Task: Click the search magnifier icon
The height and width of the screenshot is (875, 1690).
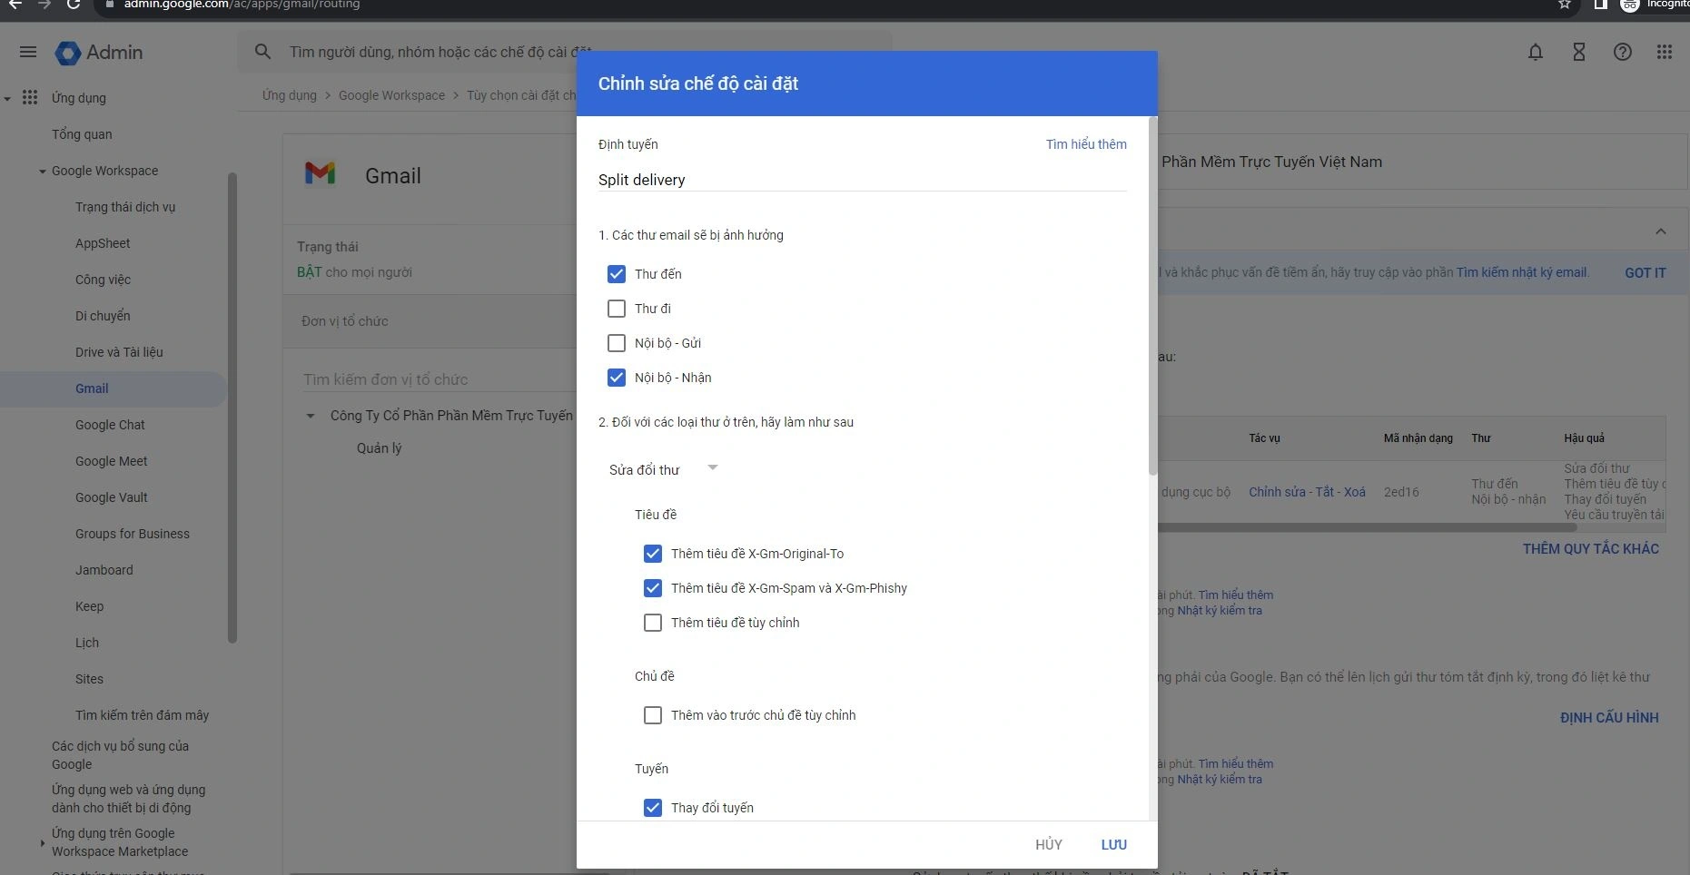Action: [x=263, y=52]
